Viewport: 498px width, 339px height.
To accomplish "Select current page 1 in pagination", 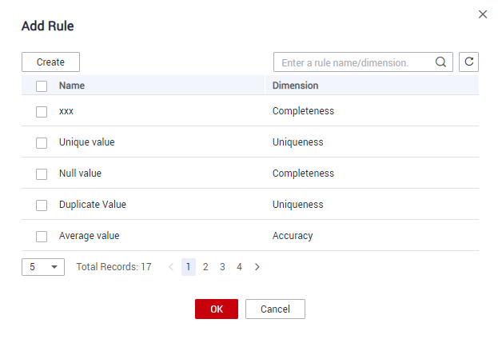I will [189, 267].
